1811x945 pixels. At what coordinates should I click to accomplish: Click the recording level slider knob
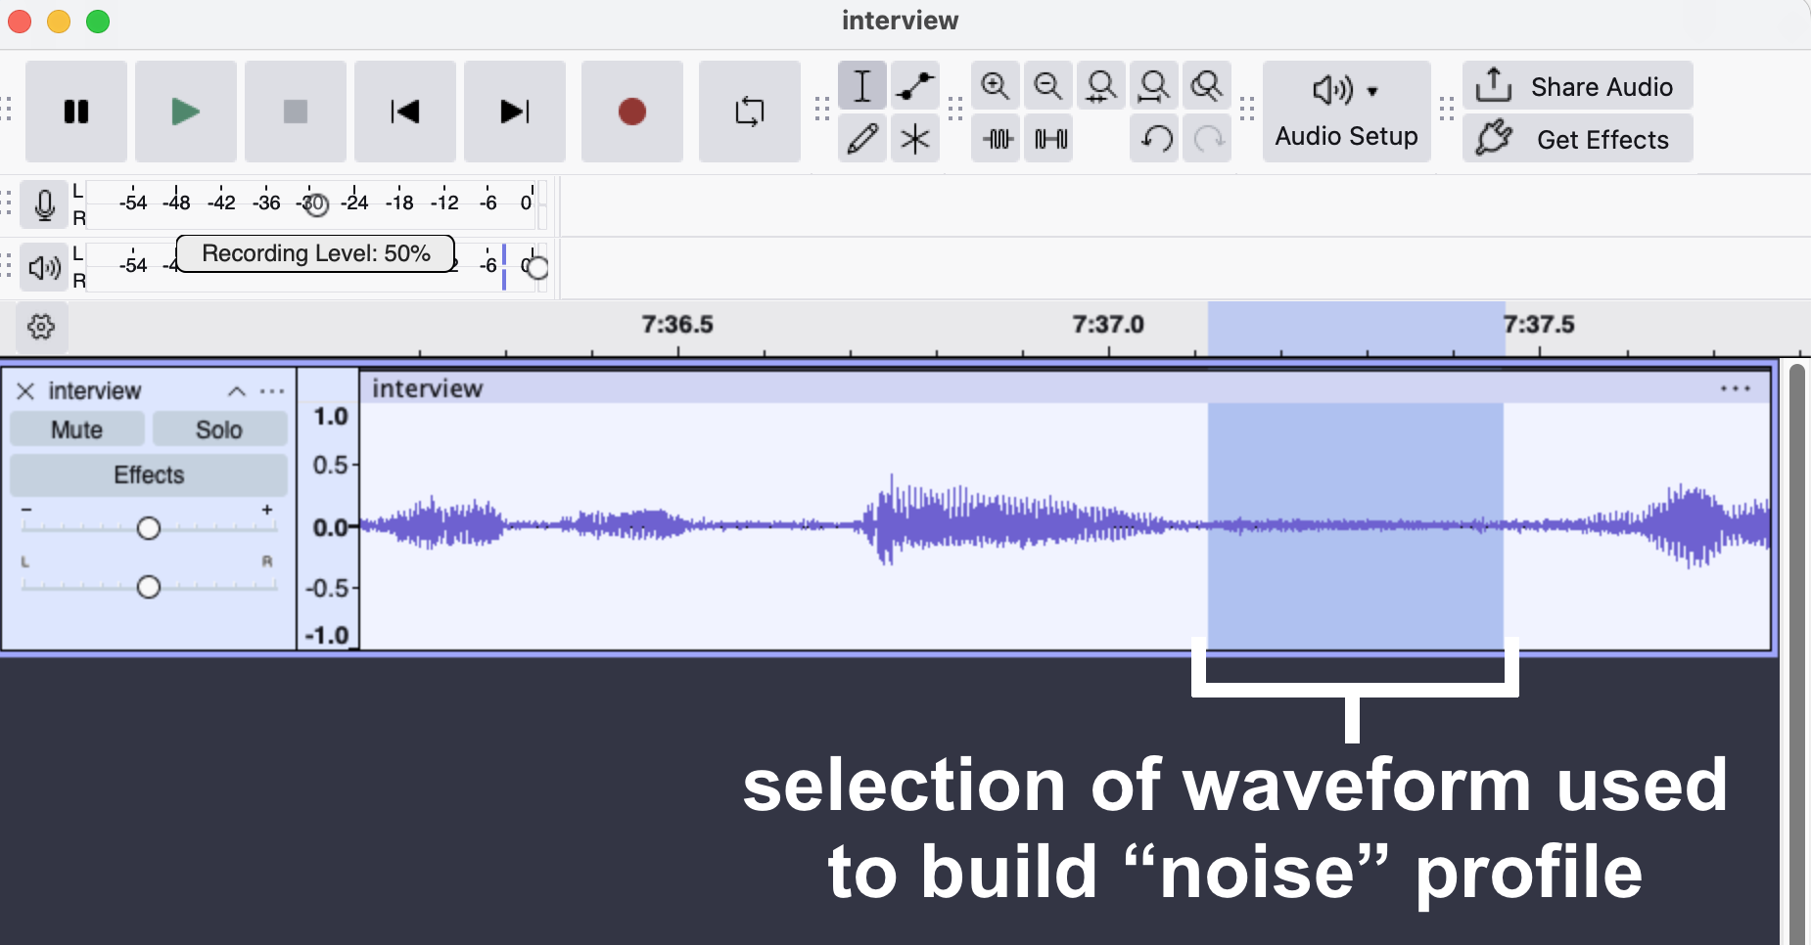(315, 205)
